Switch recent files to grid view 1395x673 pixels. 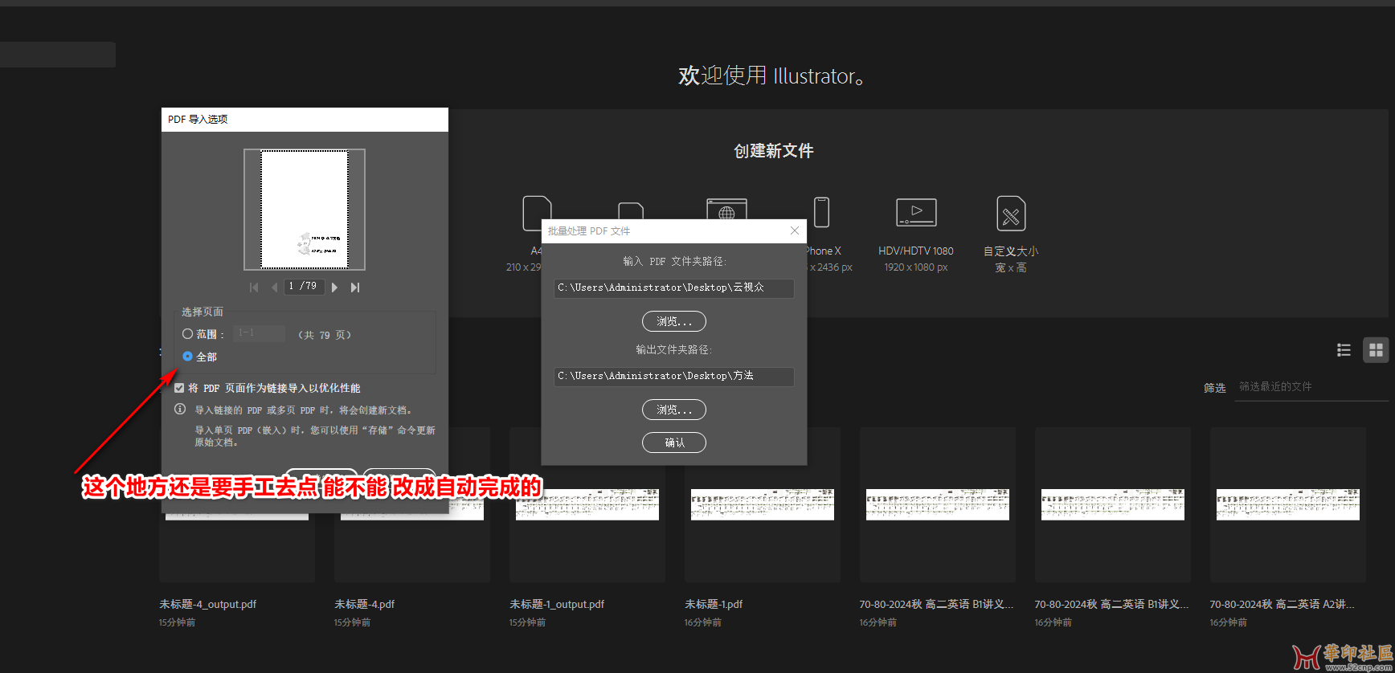[1376, 350]
